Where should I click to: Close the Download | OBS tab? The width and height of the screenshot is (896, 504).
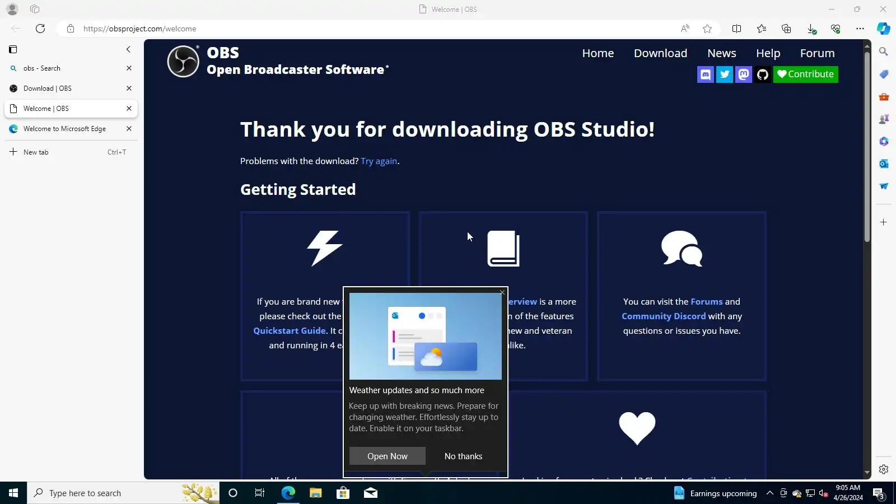[x=129, y=88]
